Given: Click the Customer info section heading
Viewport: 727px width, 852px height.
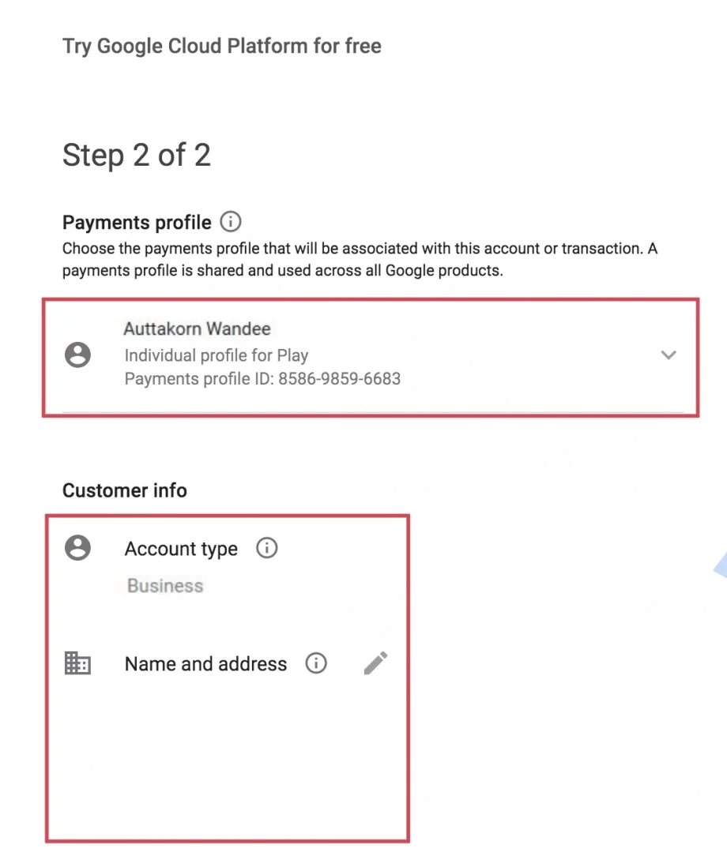Looking at the screenshot, I should (x=125, y=490).
